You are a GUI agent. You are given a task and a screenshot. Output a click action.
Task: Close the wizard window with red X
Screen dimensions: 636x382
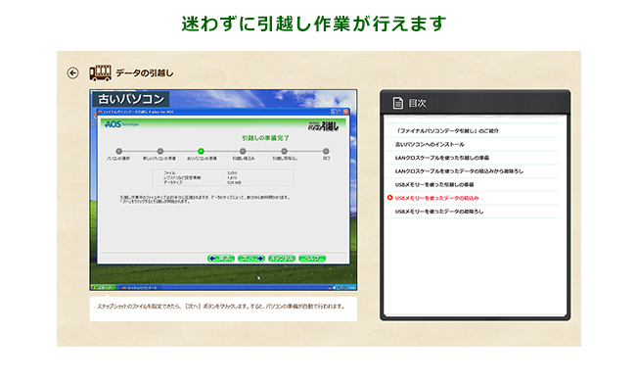[x=346, y=112]
